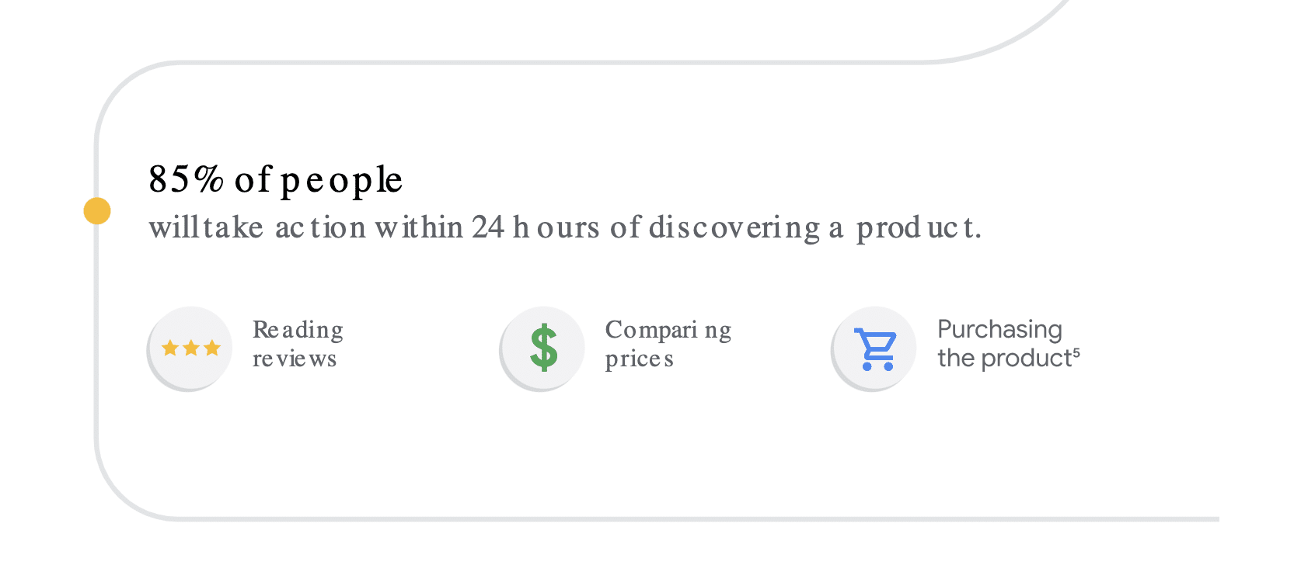The height and width of the screenshot is (579, 1315).
Task: Open footnote 5 superscript after product
Action: 1076,352
